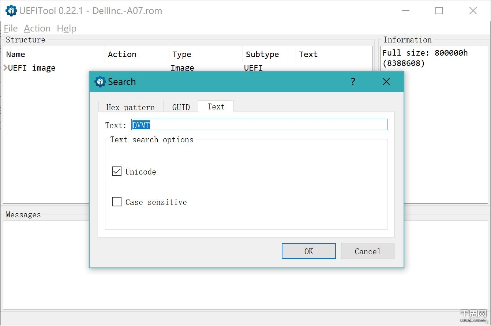The width and height of the screenshot is (491, 326).
Task: Click the Type column header
Action: [206, 55]
